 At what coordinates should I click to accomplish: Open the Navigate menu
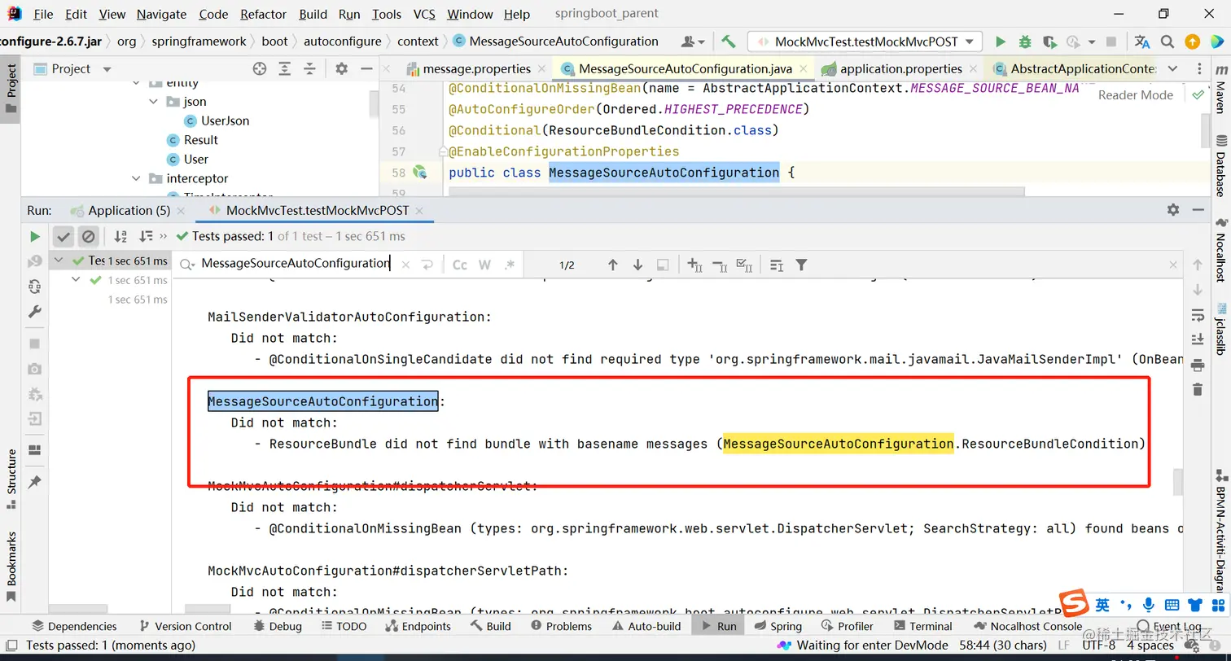(161, 14)
